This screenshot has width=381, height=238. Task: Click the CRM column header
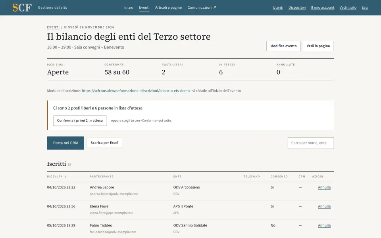tap(302, 176)
